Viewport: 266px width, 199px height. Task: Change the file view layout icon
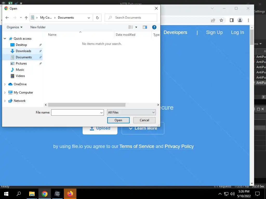point(131,27)
